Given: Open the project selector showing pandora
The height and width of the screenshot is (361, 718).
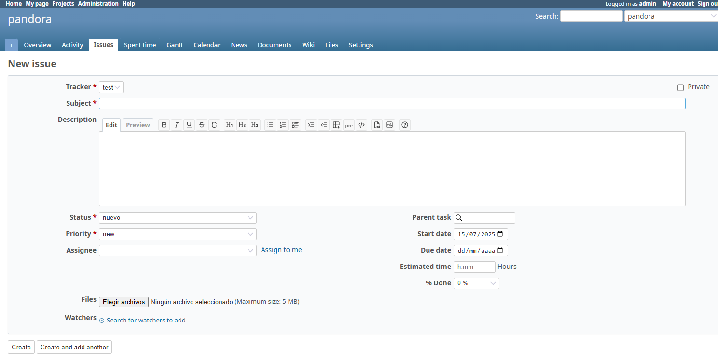Looking at the screenshot, I should (671, 16).
